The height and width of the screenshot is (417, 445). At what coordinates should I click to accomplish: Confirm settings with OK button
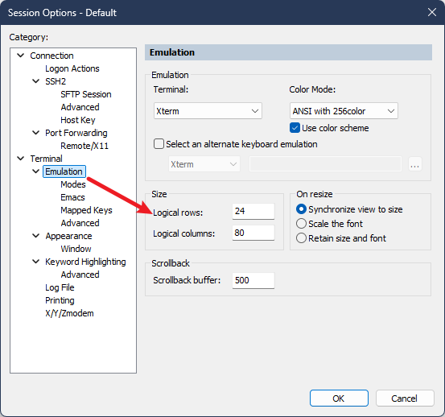(x=339, y=398)
